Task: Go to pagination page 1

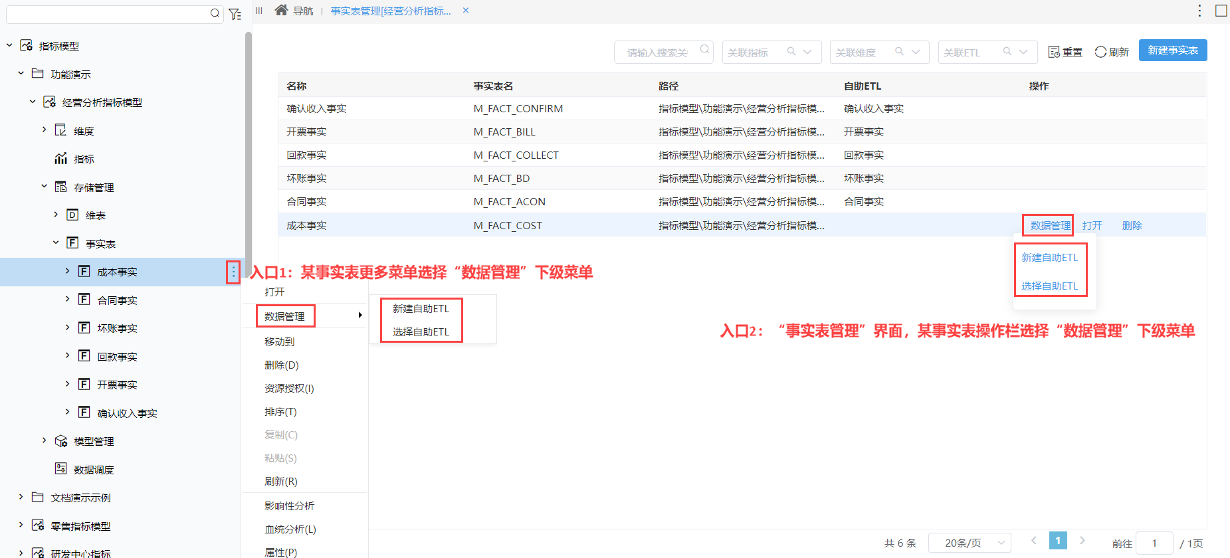Action: [x=1058, y=541]
